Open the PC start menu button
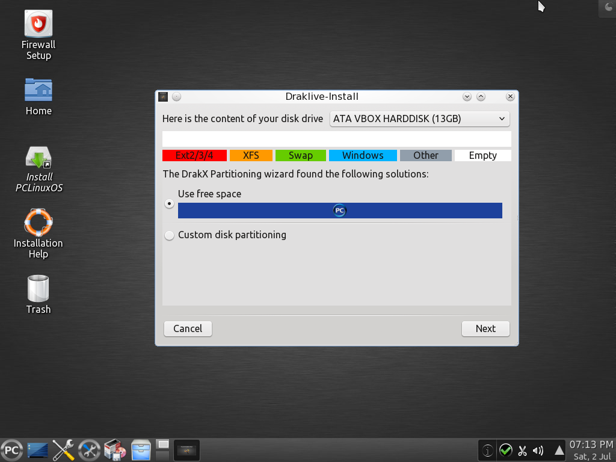Viewport: 616px width, 462px height. 12,450
